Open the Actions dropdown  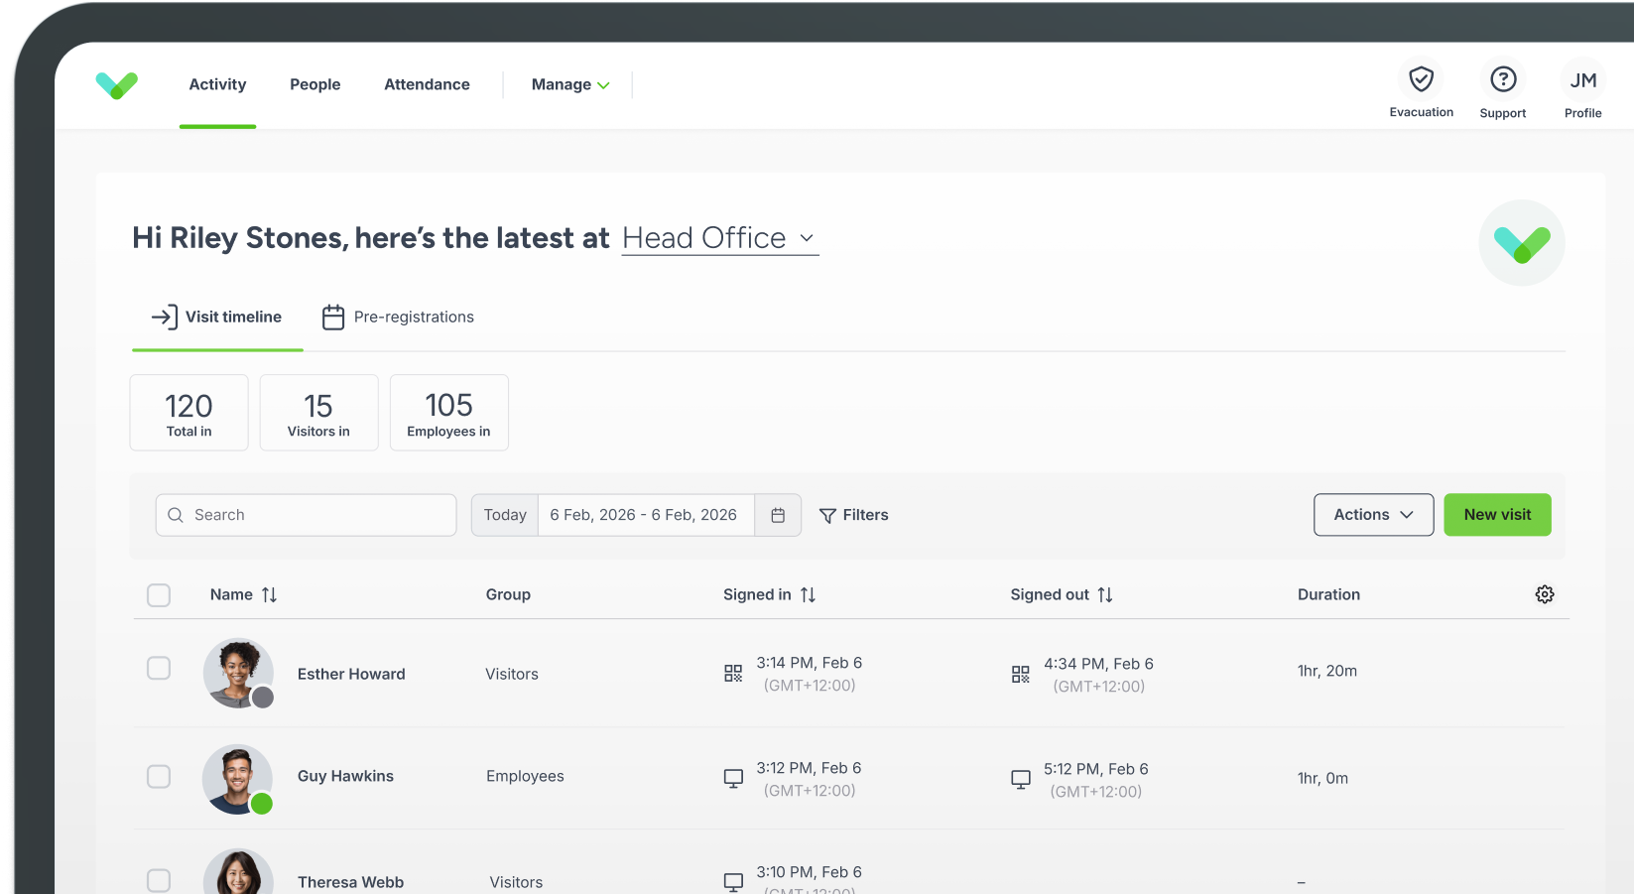[x=1373, y=515]
